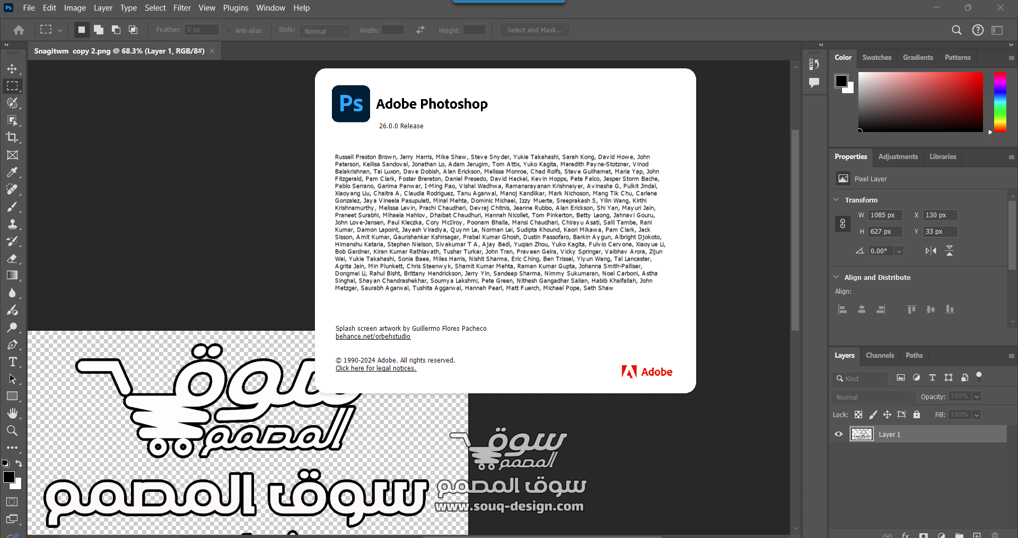This screenshot has width=1018, height=538.
Task: Click Align top edges icon
Action: coord(911,310)
